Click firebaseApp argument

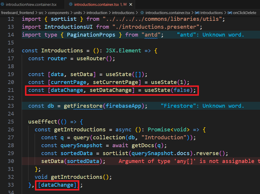click(x=123, y=106)
